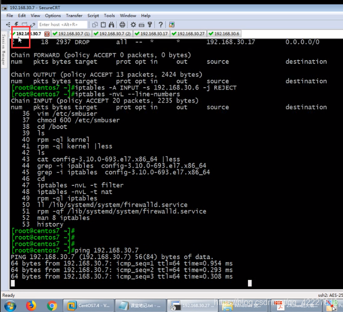Switch to 192.168.30.27 SecureCRT taskbar button

pos(192,305)
